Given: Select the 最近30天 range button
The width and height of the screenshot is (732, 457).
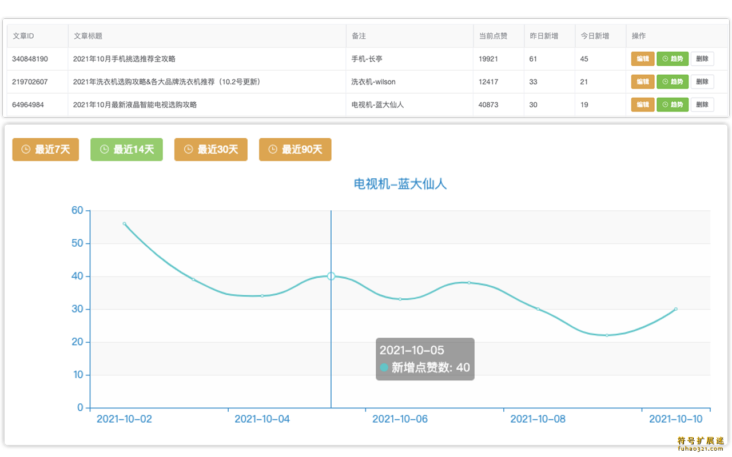Looking at the screenshot, I should point(211,150).
